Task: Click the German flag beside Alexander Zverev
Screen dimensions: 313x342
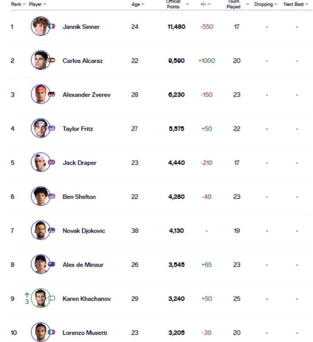Action: coord(52,94)
